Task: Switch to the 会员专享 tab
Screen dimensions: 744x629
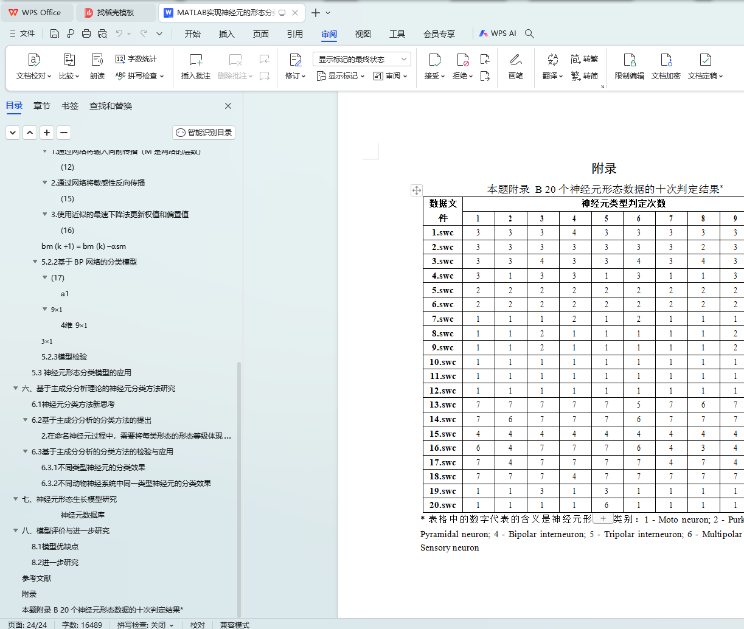Action: (439, 34)
